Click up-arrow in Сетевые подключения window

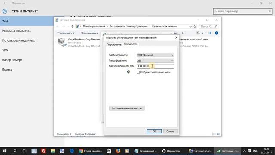point(73,26)
